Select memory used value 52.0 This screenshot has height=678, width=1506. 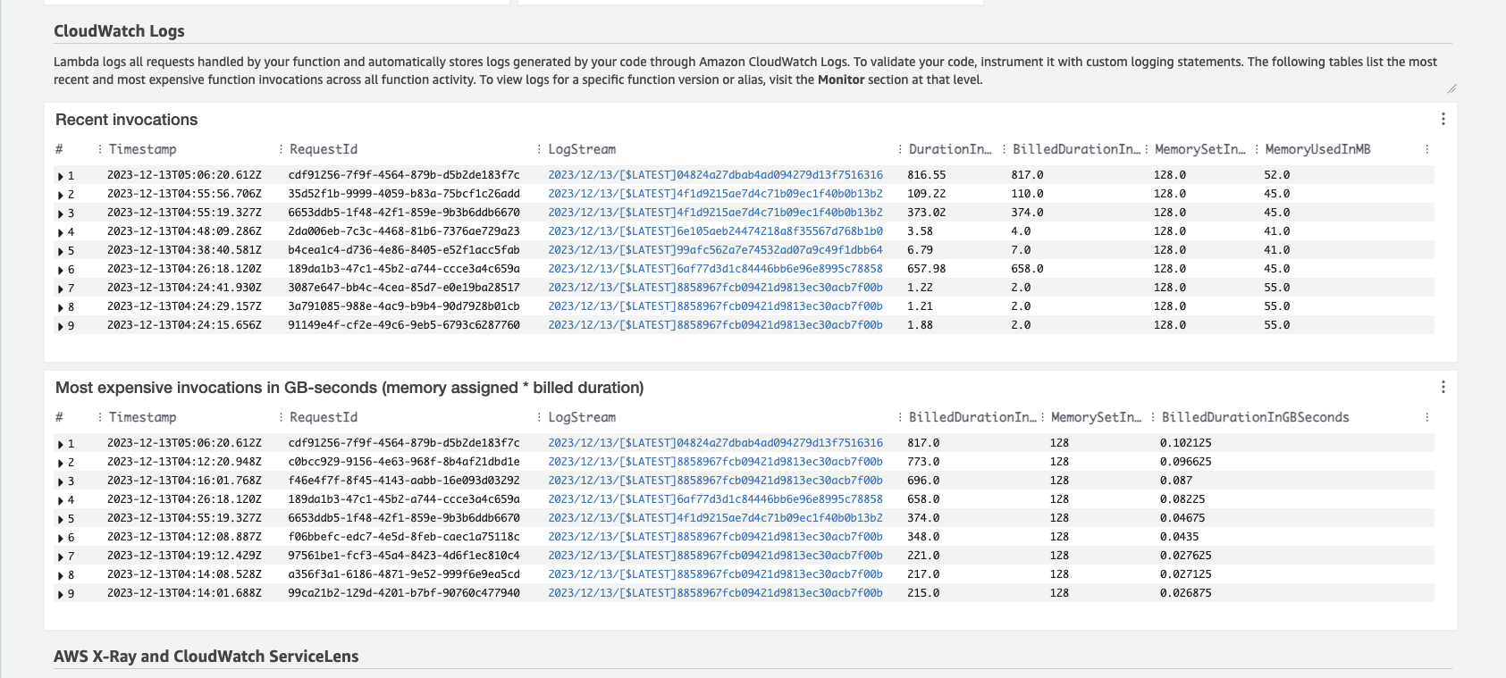click(x=1276, y=175)
